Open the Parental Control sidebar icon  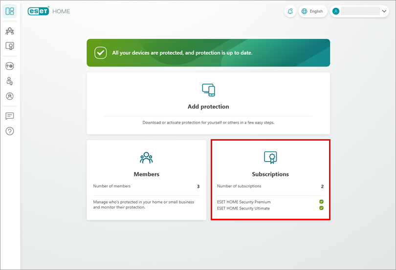click(x=10, y=81)
